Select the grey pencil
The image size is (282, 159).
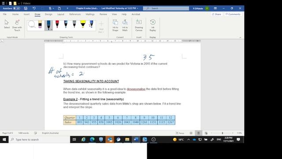pyautogui.click(x=74, y=24)
